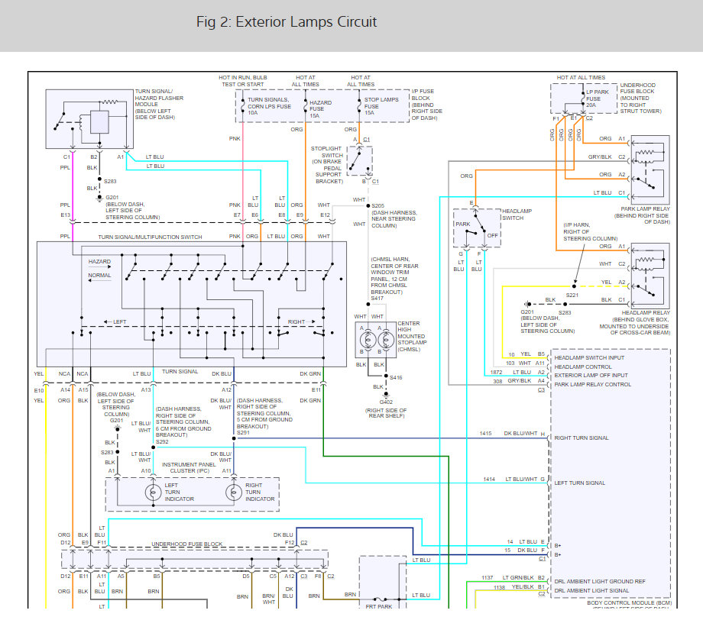Click the 'LT GRN/BLK' wire label

(518, 578)
